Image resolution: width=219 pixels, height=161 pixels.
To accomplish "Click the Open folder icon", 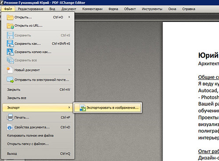I will (10, 17).
